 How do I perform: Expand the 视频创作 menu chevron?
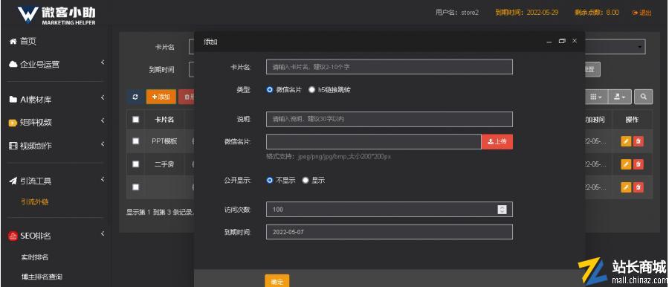click(x=103, y=144)
